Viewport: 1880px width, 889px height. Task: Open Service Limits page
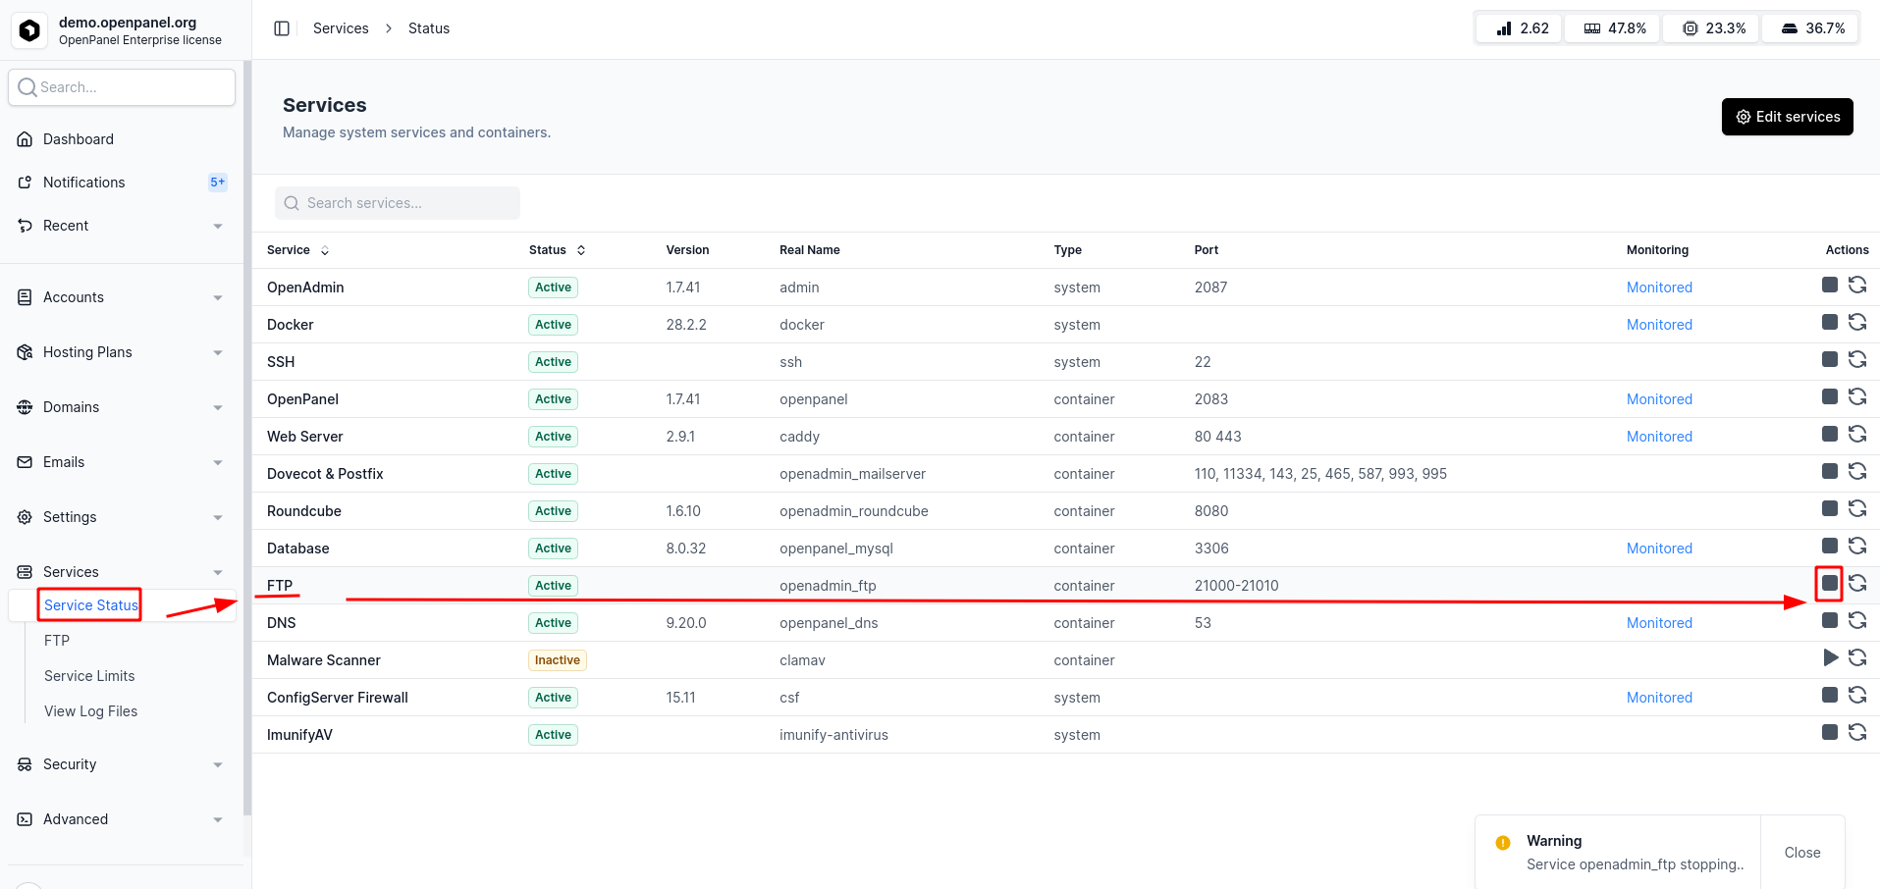(89, 676)
